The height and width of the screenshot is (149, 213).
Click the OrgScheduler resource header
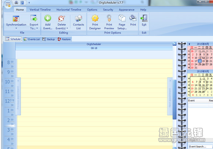click(x=94, y=44)
